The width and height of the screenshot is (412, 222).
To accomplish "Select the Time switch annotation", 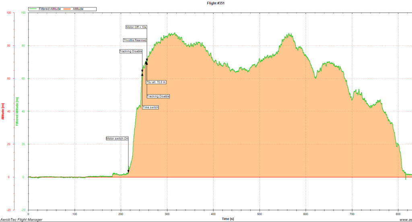I will [x=150, y=107].
